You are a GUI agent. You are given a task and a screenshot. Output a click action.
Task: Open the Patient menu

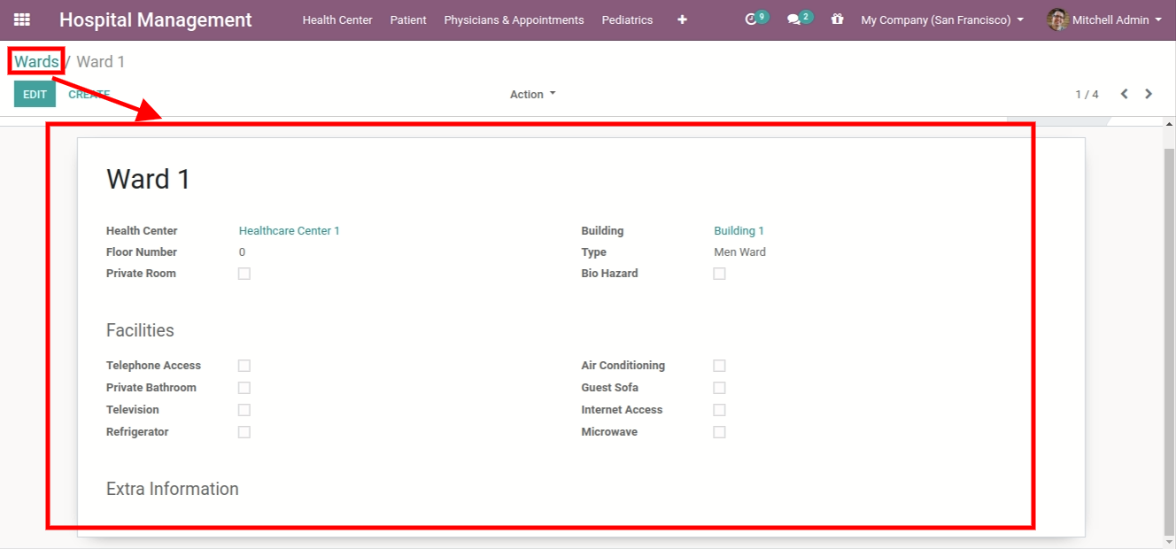pos(407,19)
